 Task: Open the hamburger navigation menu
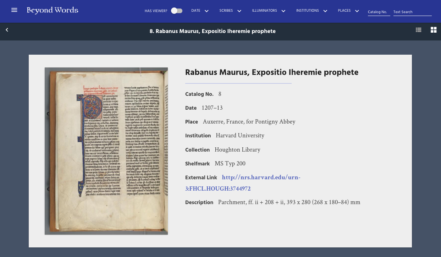(x=14, y=10)
